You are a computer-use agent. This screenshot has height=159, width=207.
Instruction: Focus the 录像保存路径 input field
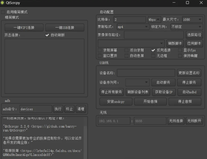coord(154,35)
